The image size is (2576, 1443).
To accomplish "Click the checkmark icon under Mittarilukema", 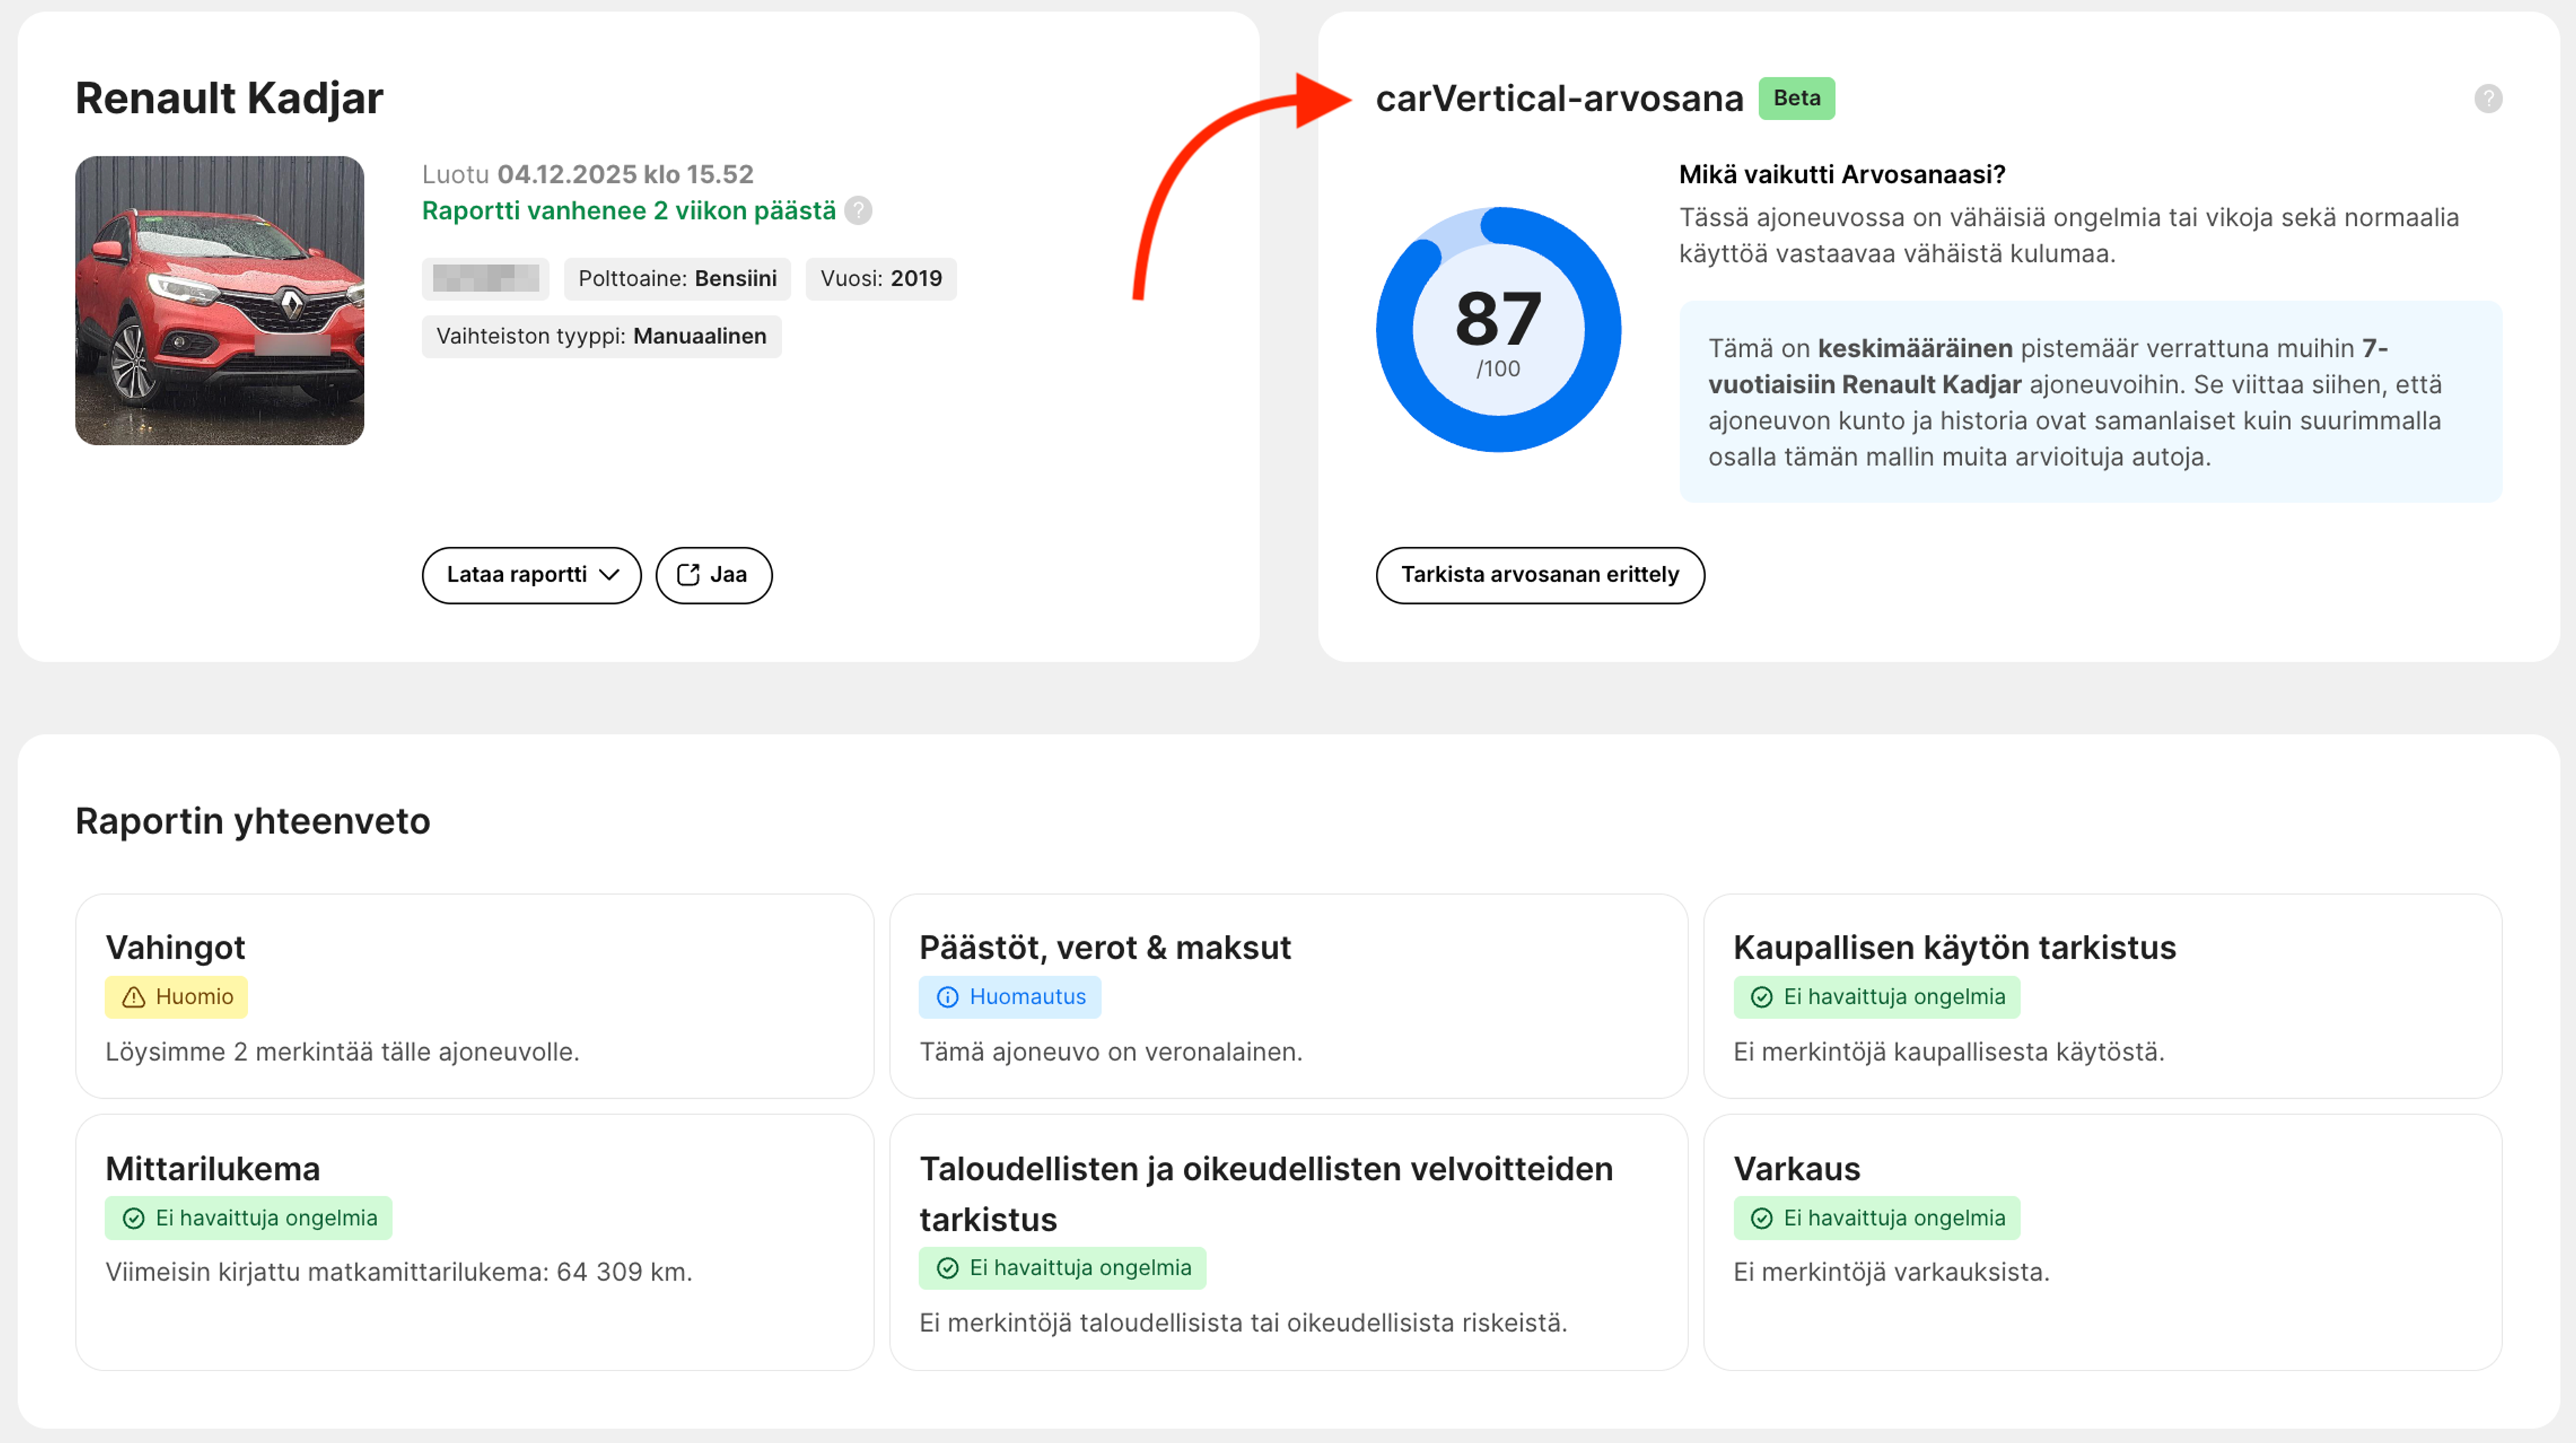I will tap(133, 1218).
